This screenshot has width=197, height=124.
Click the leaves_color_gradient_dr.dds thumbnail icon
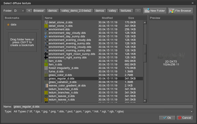(x=46, y=86)
